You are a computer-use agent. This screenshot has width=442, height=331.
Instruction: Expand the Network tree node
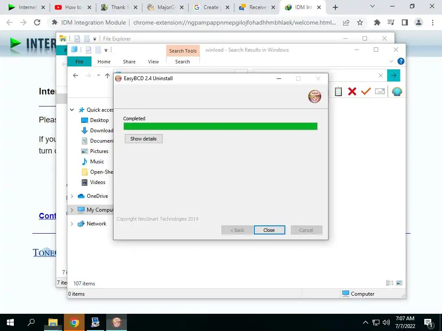pyautogui.click(x=72, y=224)
